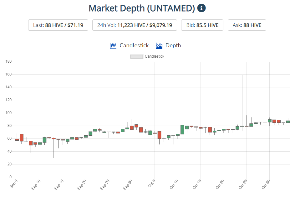Click the Candlestick legend text
Image resolution: width=295 pixels, height=198 pixels.
tap(155, 56)
